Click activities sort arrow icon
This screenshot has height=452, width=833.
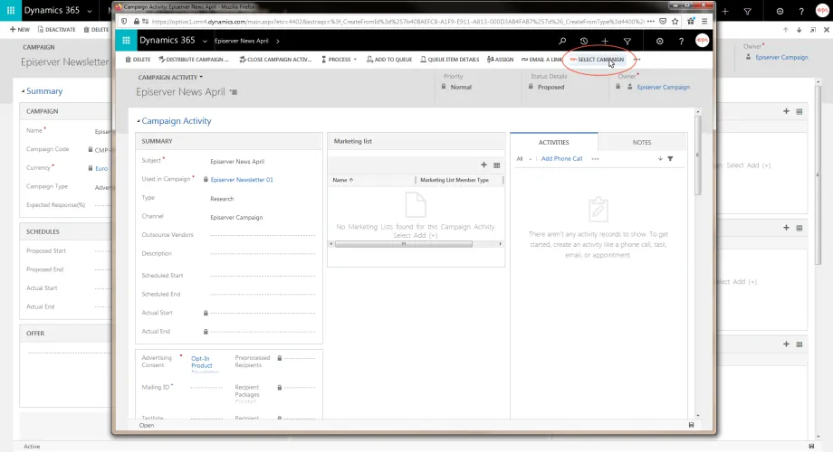[660, 158]
